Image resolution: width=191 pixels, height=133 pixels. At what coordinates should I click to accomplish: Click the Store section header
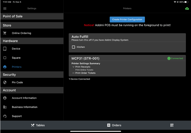(32, 25)
